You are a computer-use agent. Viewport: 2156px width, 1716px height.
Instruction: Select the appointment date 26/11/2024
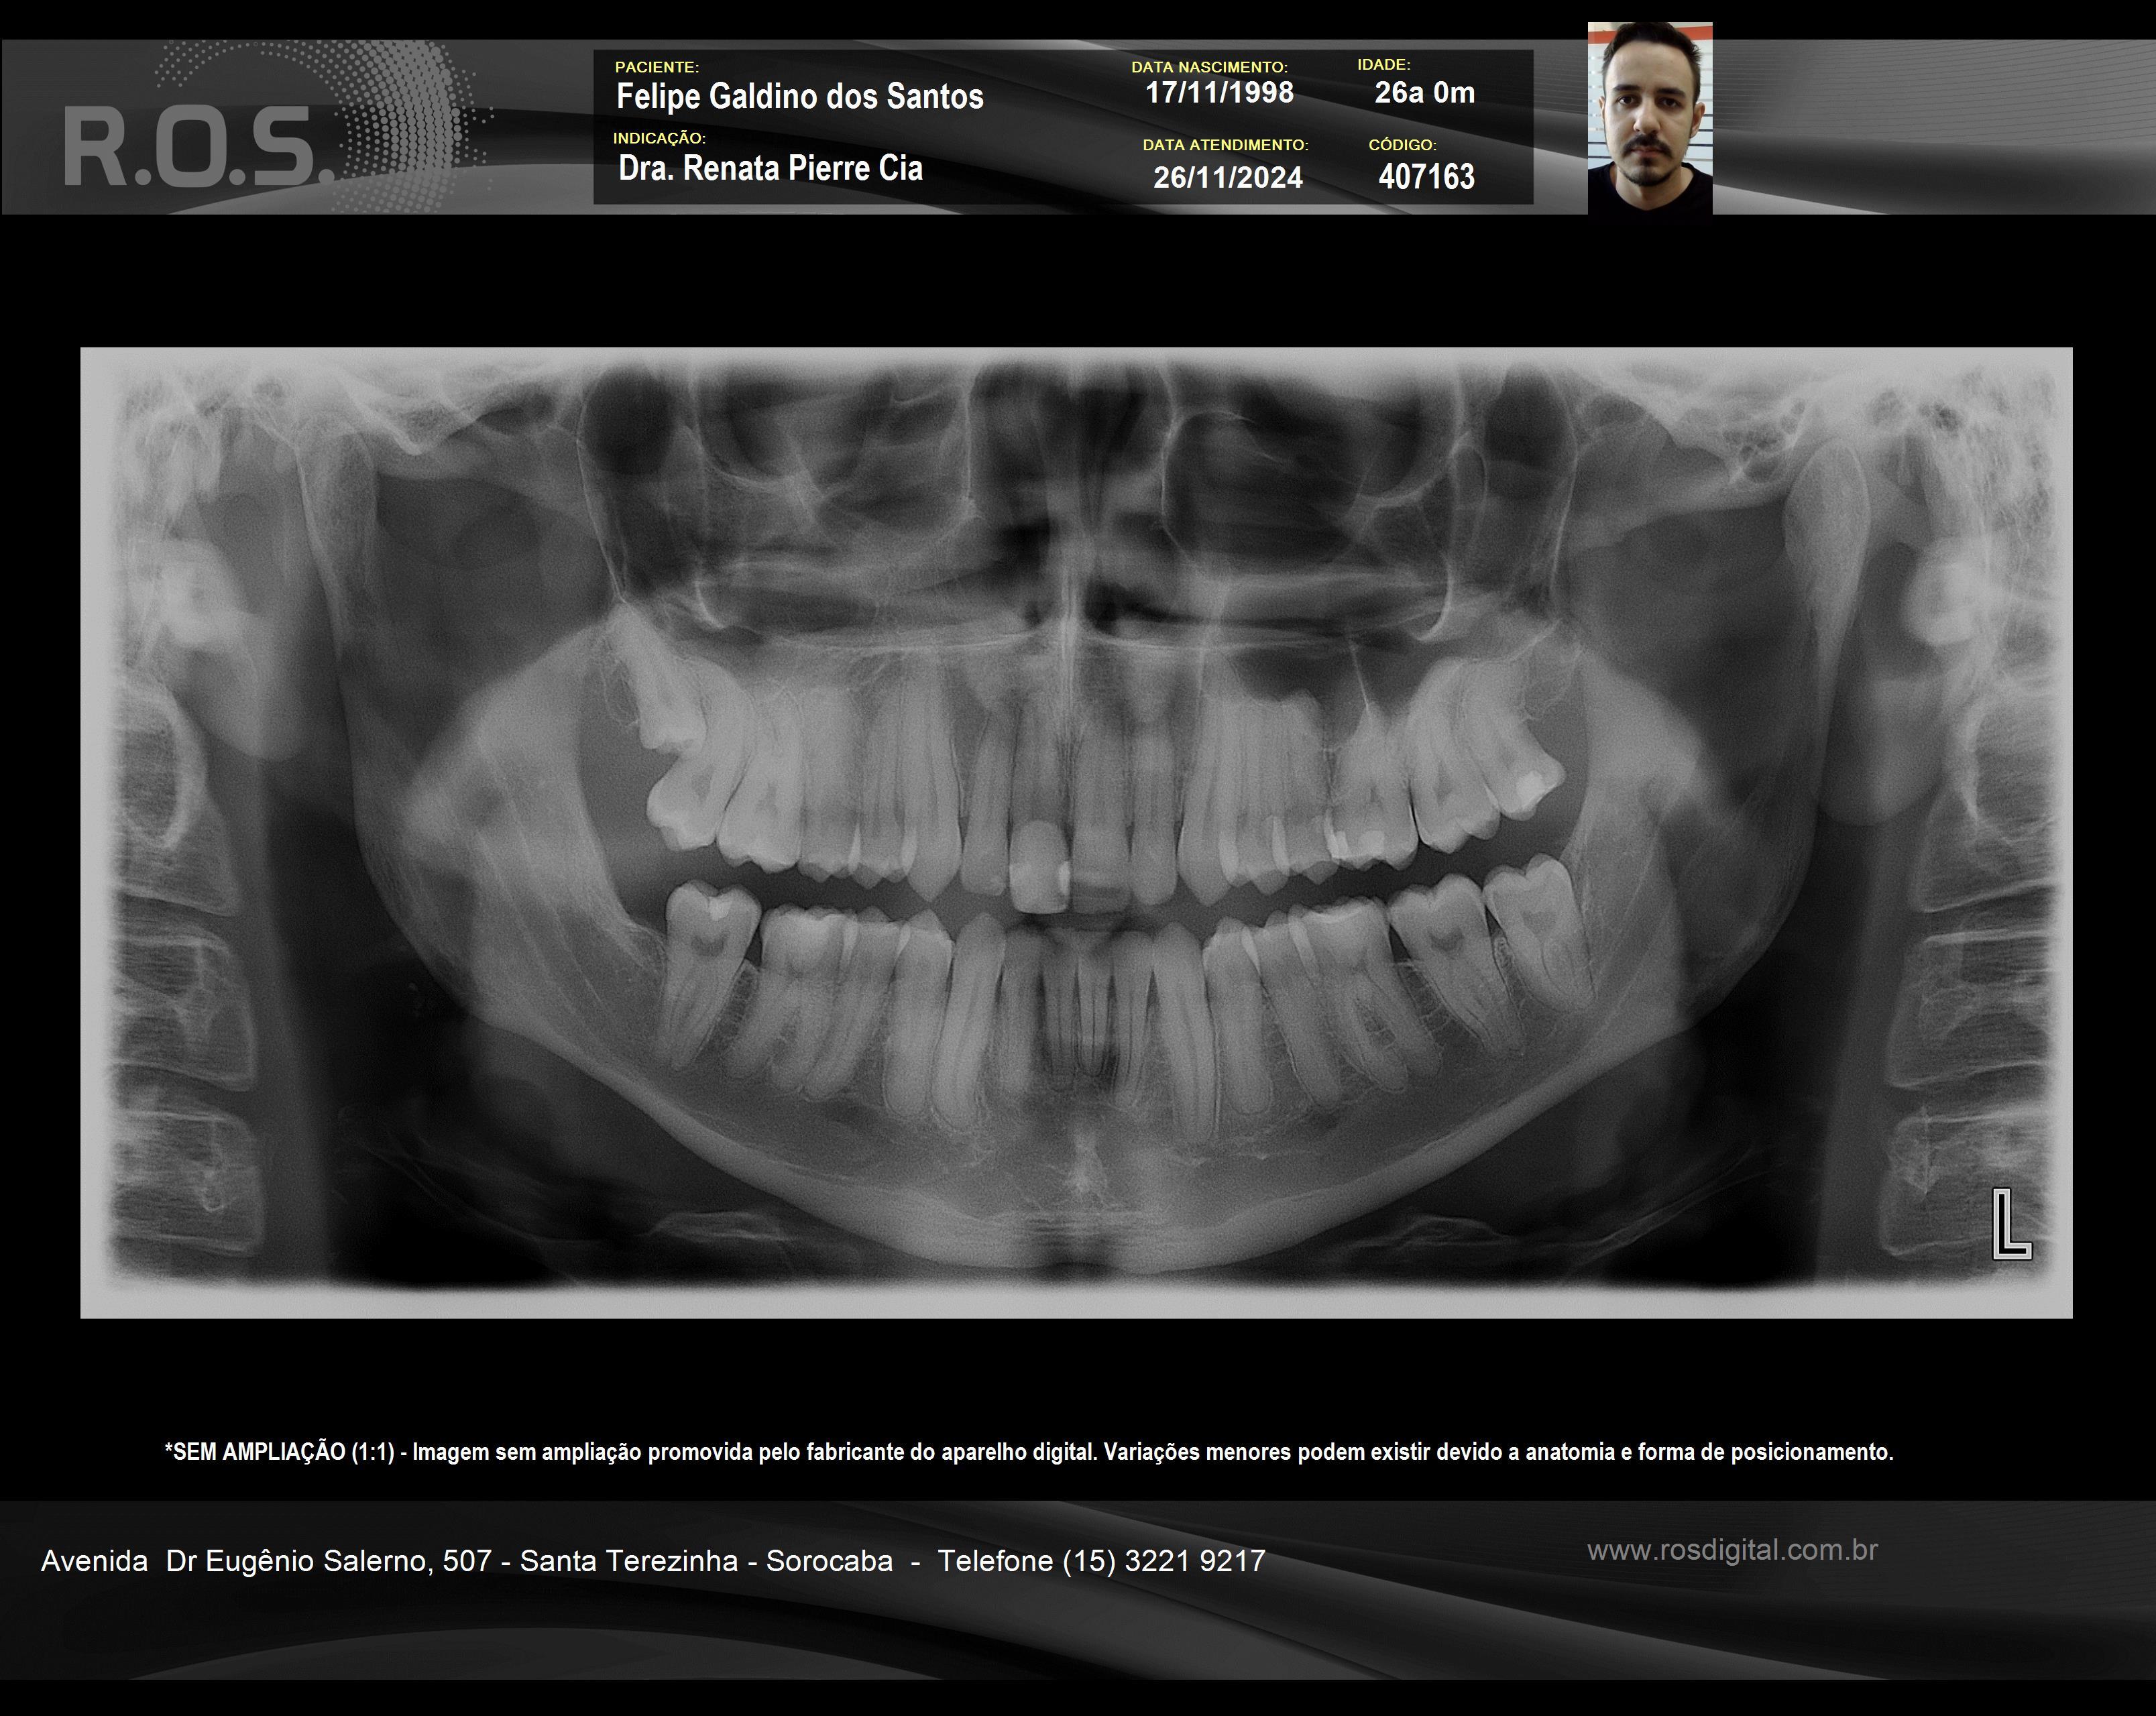(1227, 178)
